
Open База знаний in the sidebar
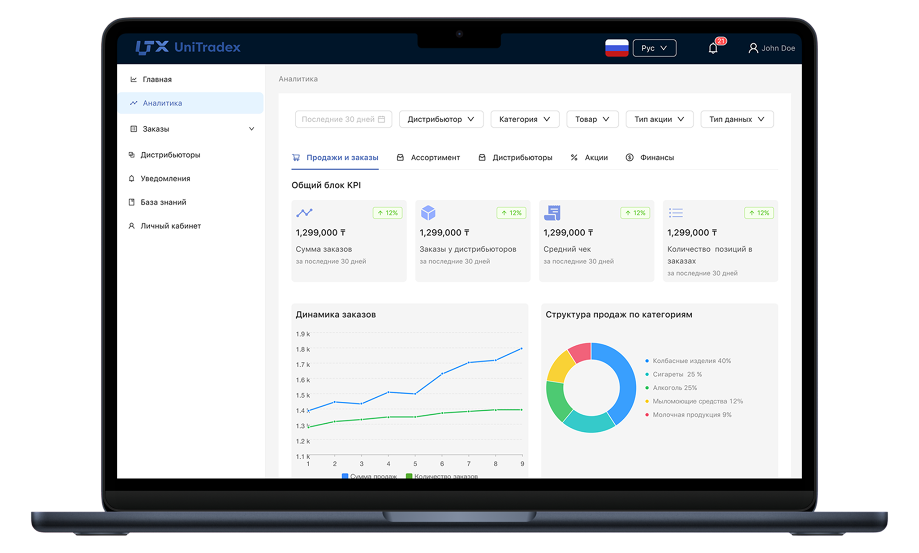coord(163,202)
